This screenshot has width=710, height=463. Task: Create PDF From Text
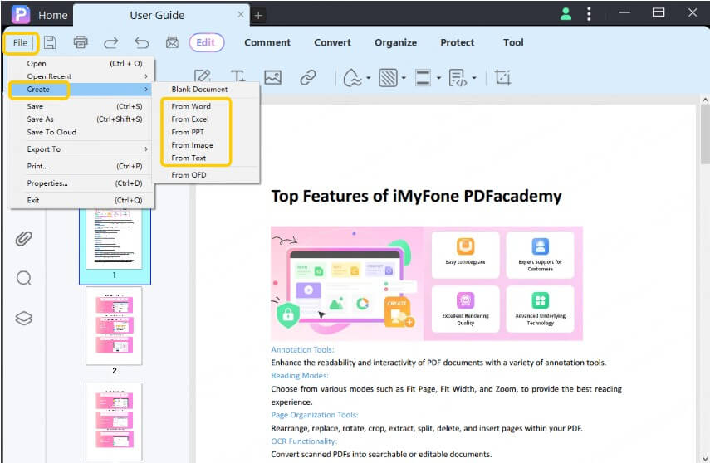(207, 158)
